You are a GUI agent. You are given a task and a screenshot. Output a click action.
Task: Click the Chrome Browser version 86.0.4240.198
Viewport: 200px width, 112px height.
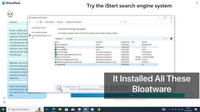(x=147, y=44)
